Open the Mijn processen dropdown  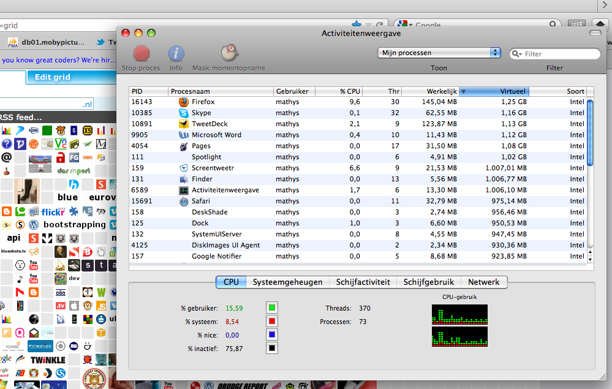coord(439,53)
